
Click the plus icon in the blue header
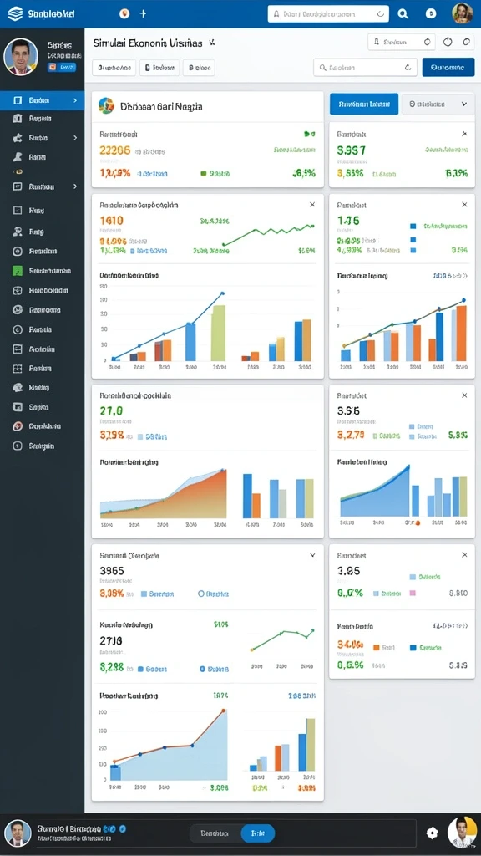143,13
